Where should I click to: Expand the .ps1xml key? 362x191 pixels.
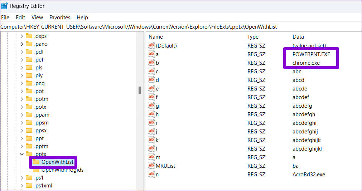click(22, 186)
